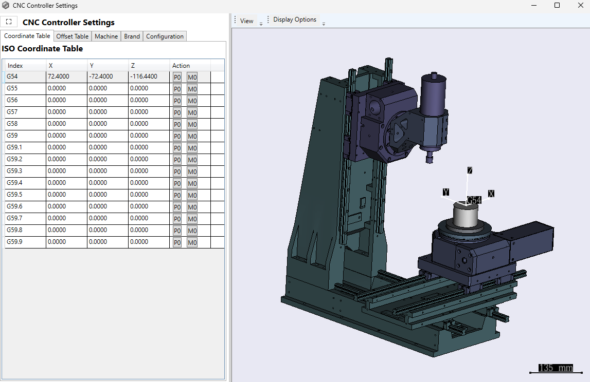Expand the View toolbar overflow arrow
The width and height of the screenshot is (590, 382).
pos(261,24)
